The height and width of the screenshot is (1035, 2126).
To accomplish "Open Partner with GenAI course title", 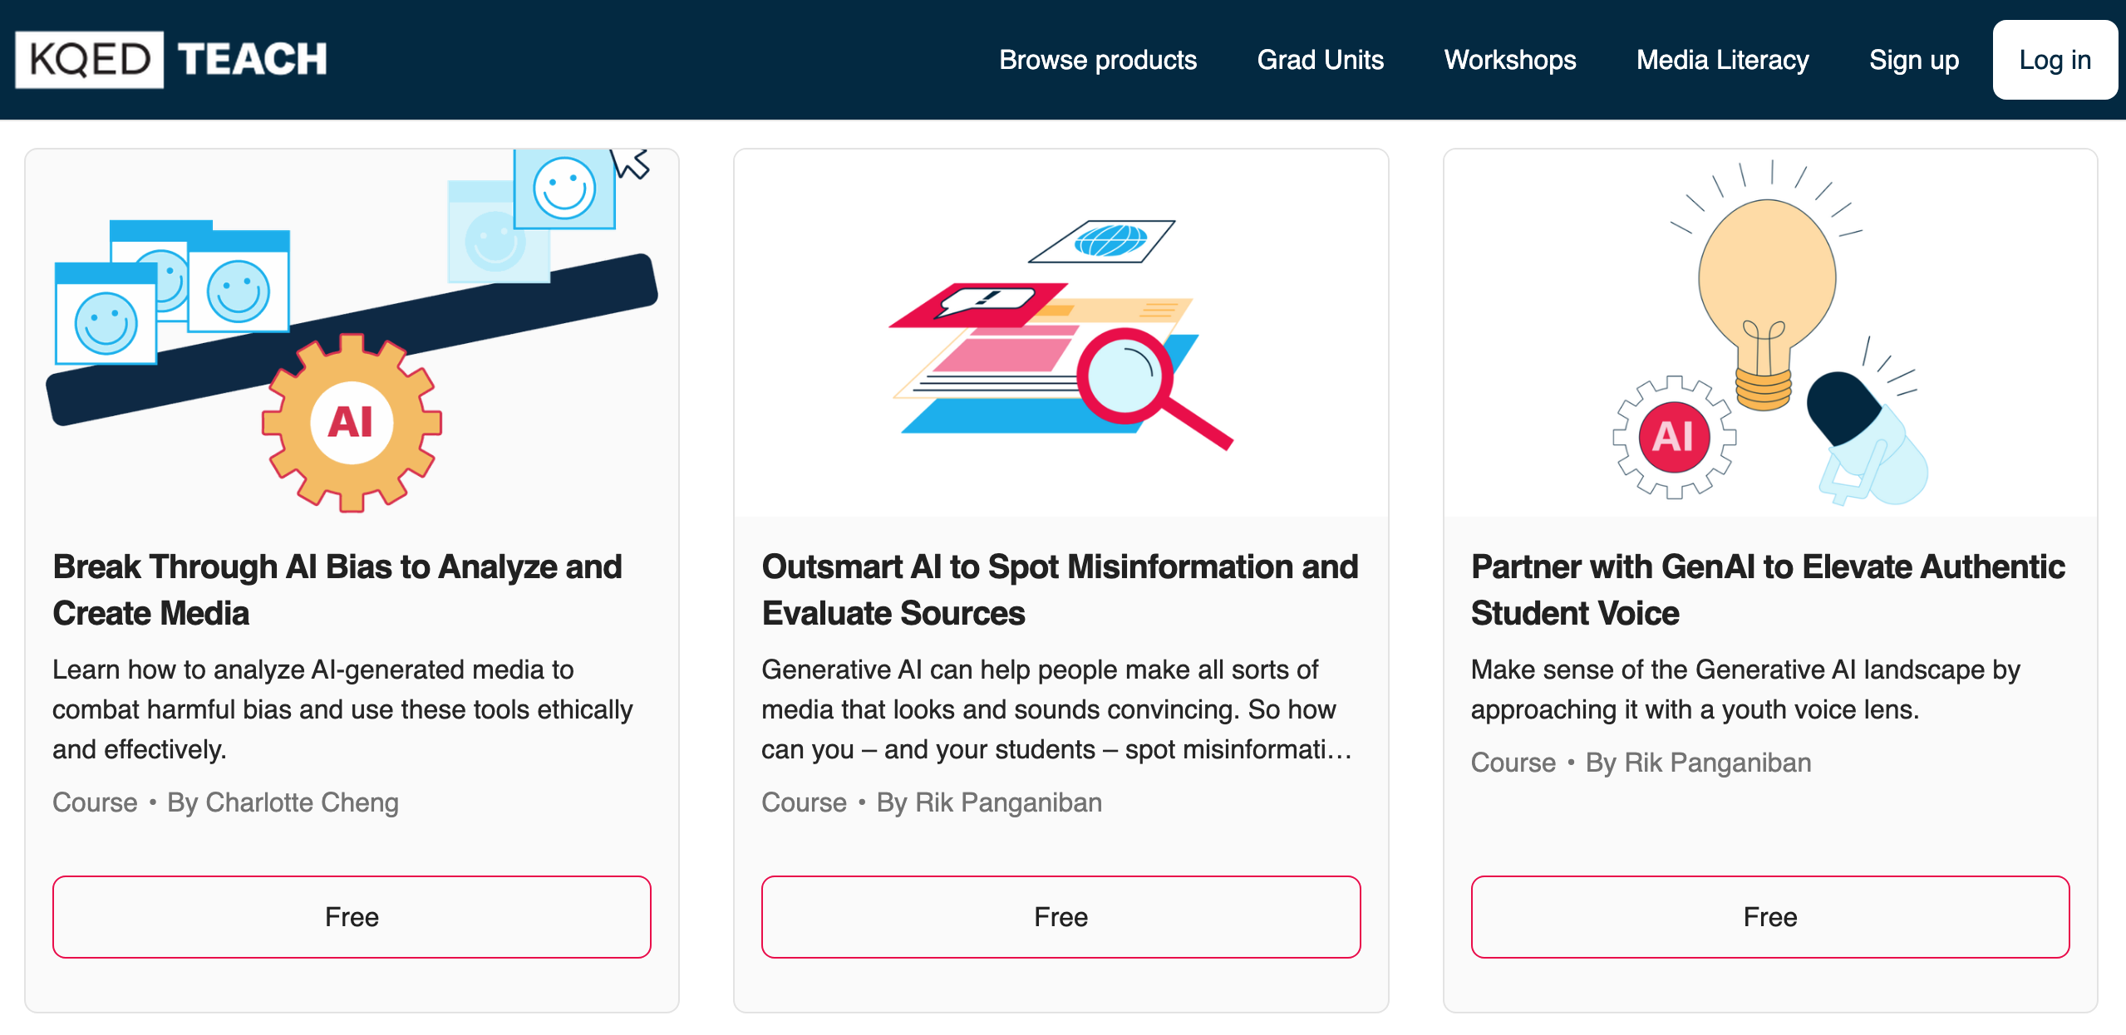I will tap(1768, 590).
